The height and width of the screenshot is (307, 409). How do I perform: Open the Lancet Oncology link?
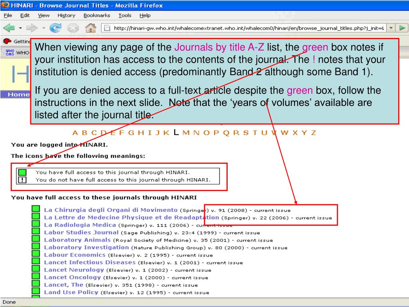pyautogui.click(x=72, y=277)
